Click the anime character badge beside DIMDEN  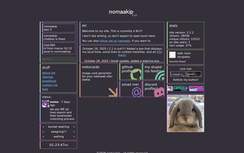tap(170, 89)
